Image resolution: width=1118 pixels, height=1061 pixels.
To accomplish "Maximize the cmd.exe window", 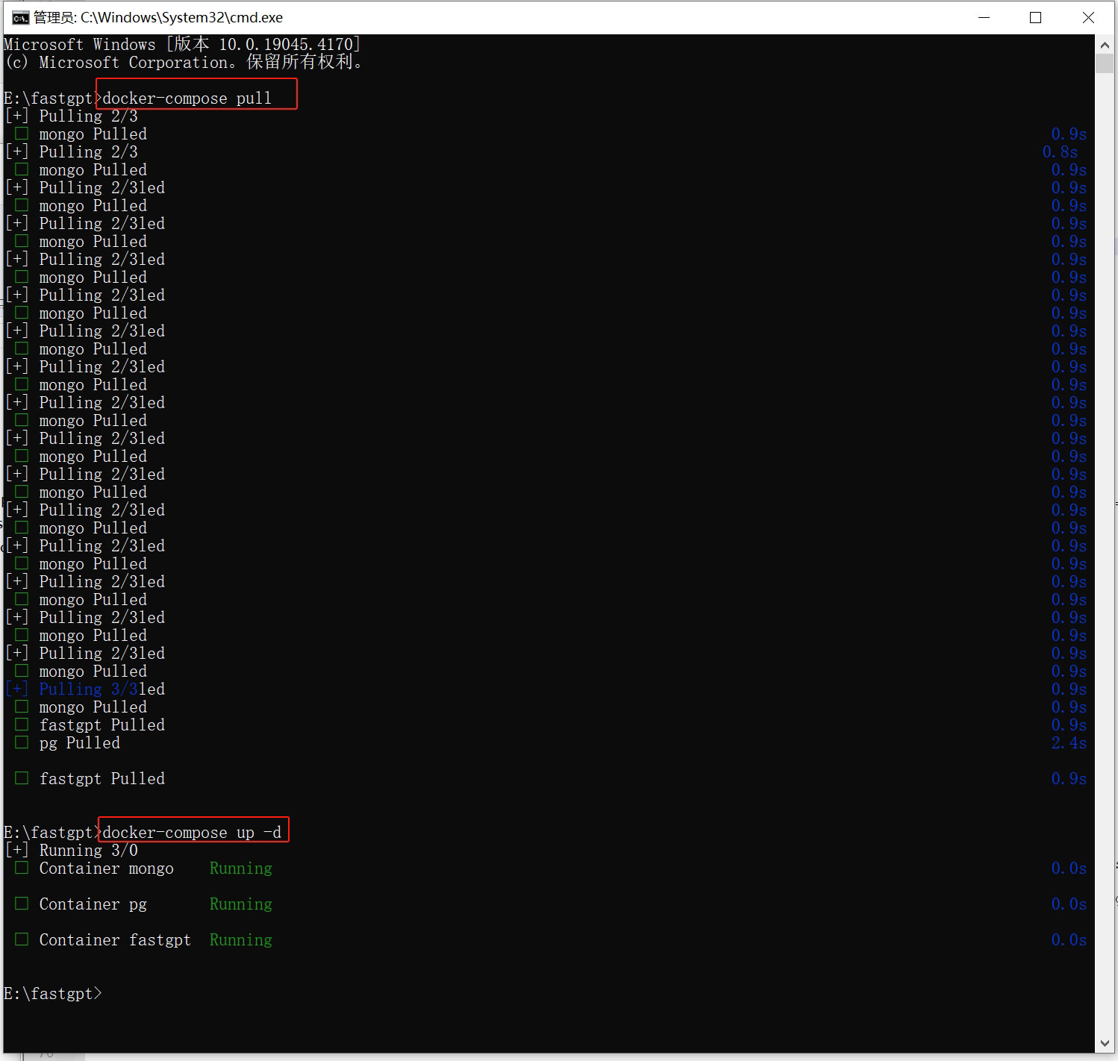I will [1035, 18].
